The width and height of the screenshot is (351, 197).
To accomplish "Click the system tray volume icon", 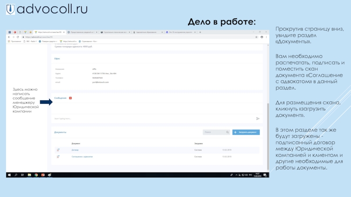I will click(247, 175).
